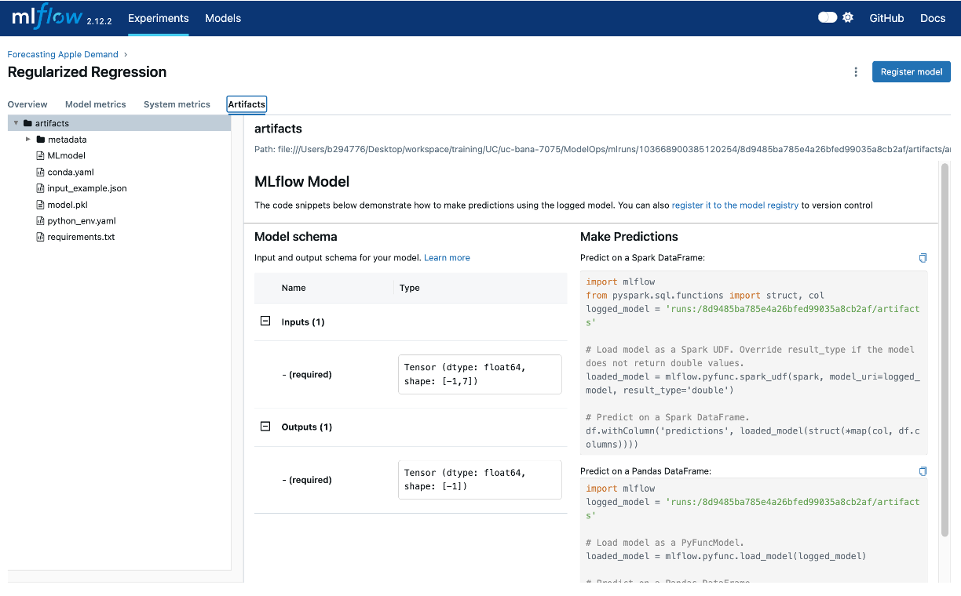Click the Pandas DataFrame code block

click(x=754, y=531)
